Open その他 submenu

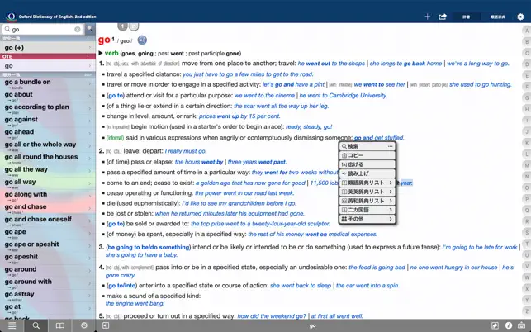(x=367, y=219)
